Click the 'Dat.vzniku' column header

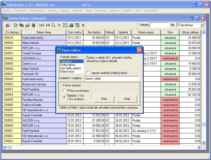[75, 32]
